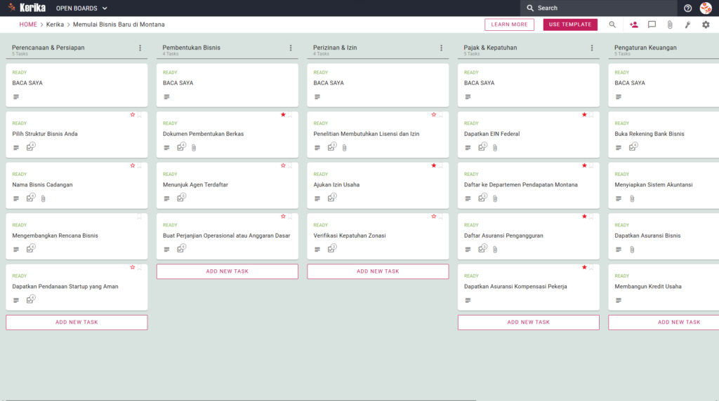Open checklist icon on Mengembangkan Rencana Bisnis
Image resolution: width=719 pixels, height=401 pixels.
click(30, 249)
